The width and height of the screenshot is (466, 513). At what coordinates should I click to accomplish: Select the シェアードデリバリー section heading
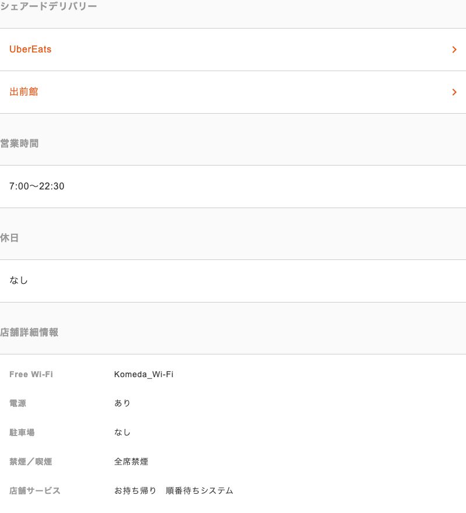click(48, 6)
